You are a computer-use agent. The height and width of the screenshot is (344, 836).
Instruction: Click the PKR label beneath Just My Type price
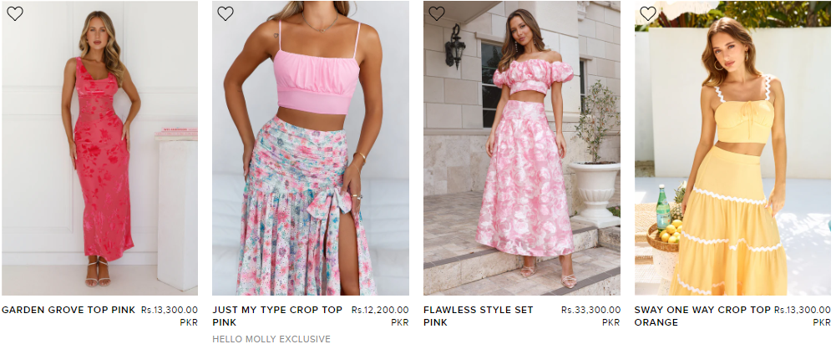point(400,322)
